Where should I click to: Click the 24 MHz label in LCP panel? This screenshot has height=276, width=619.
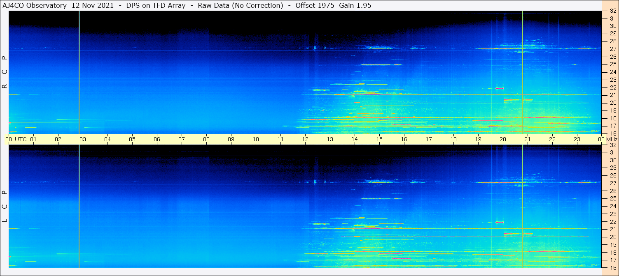coord(613,206)
